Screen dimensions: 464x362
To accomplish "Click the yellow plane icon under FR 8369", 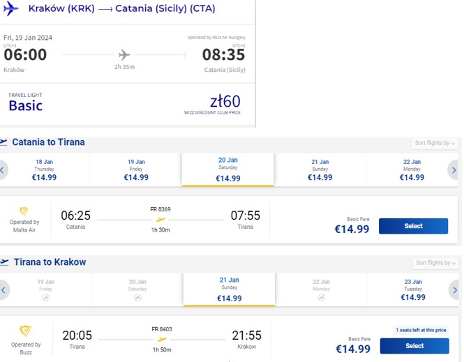I will tap(160, 220).
